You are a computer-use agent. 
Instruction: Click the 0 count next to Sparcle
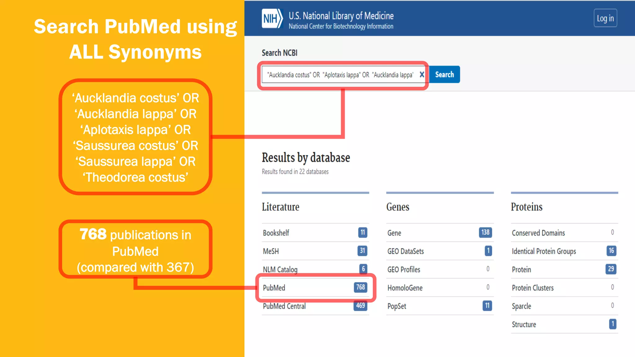point(612,306)
